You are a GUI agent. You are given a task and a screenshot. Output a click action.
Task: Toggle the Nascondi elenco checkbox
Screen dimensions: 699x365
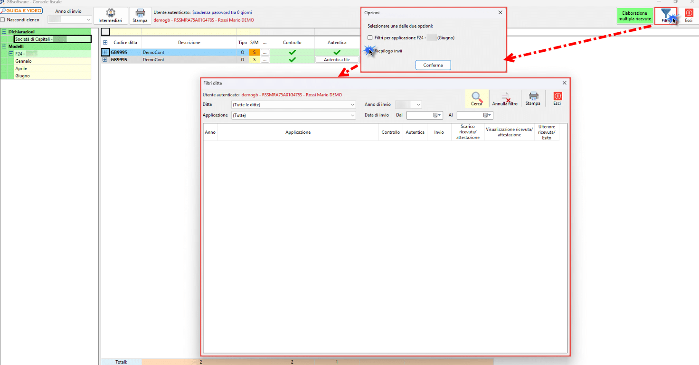[3, 20]
